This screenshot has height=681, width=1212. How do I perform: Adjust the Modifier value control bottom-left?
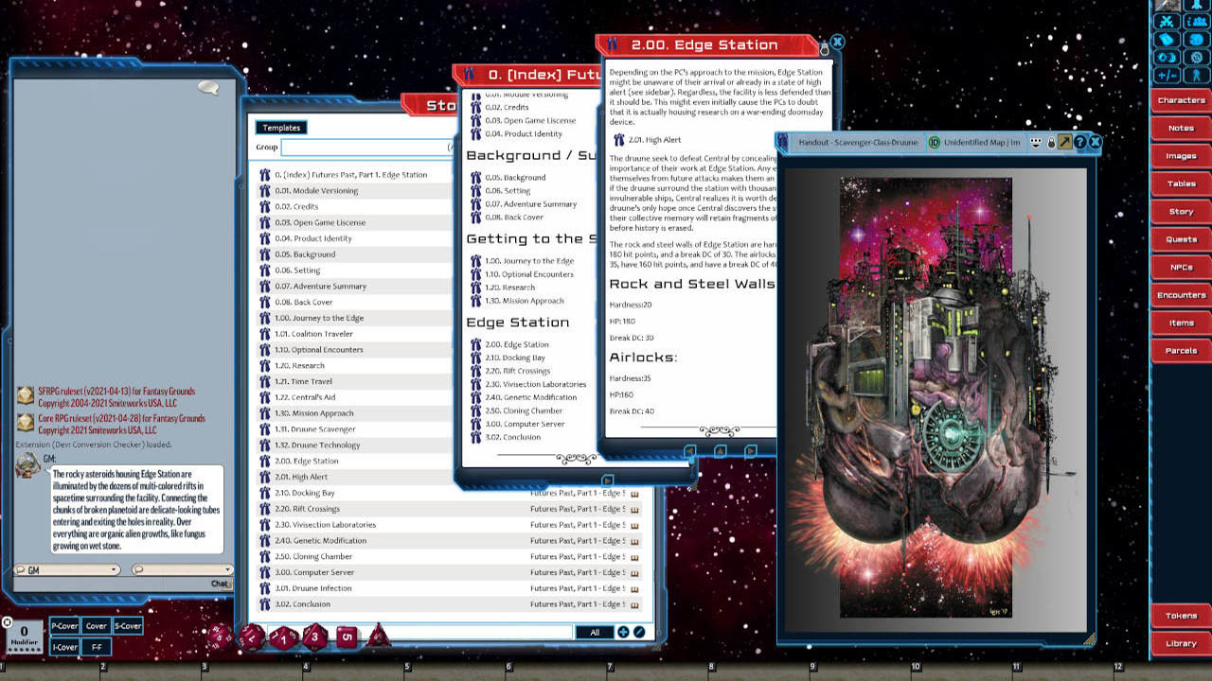(24, 631)
